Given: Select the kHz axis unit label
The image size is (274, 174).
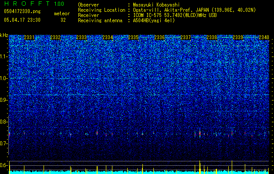Looking at the screenshot, I should pos(4,35).
